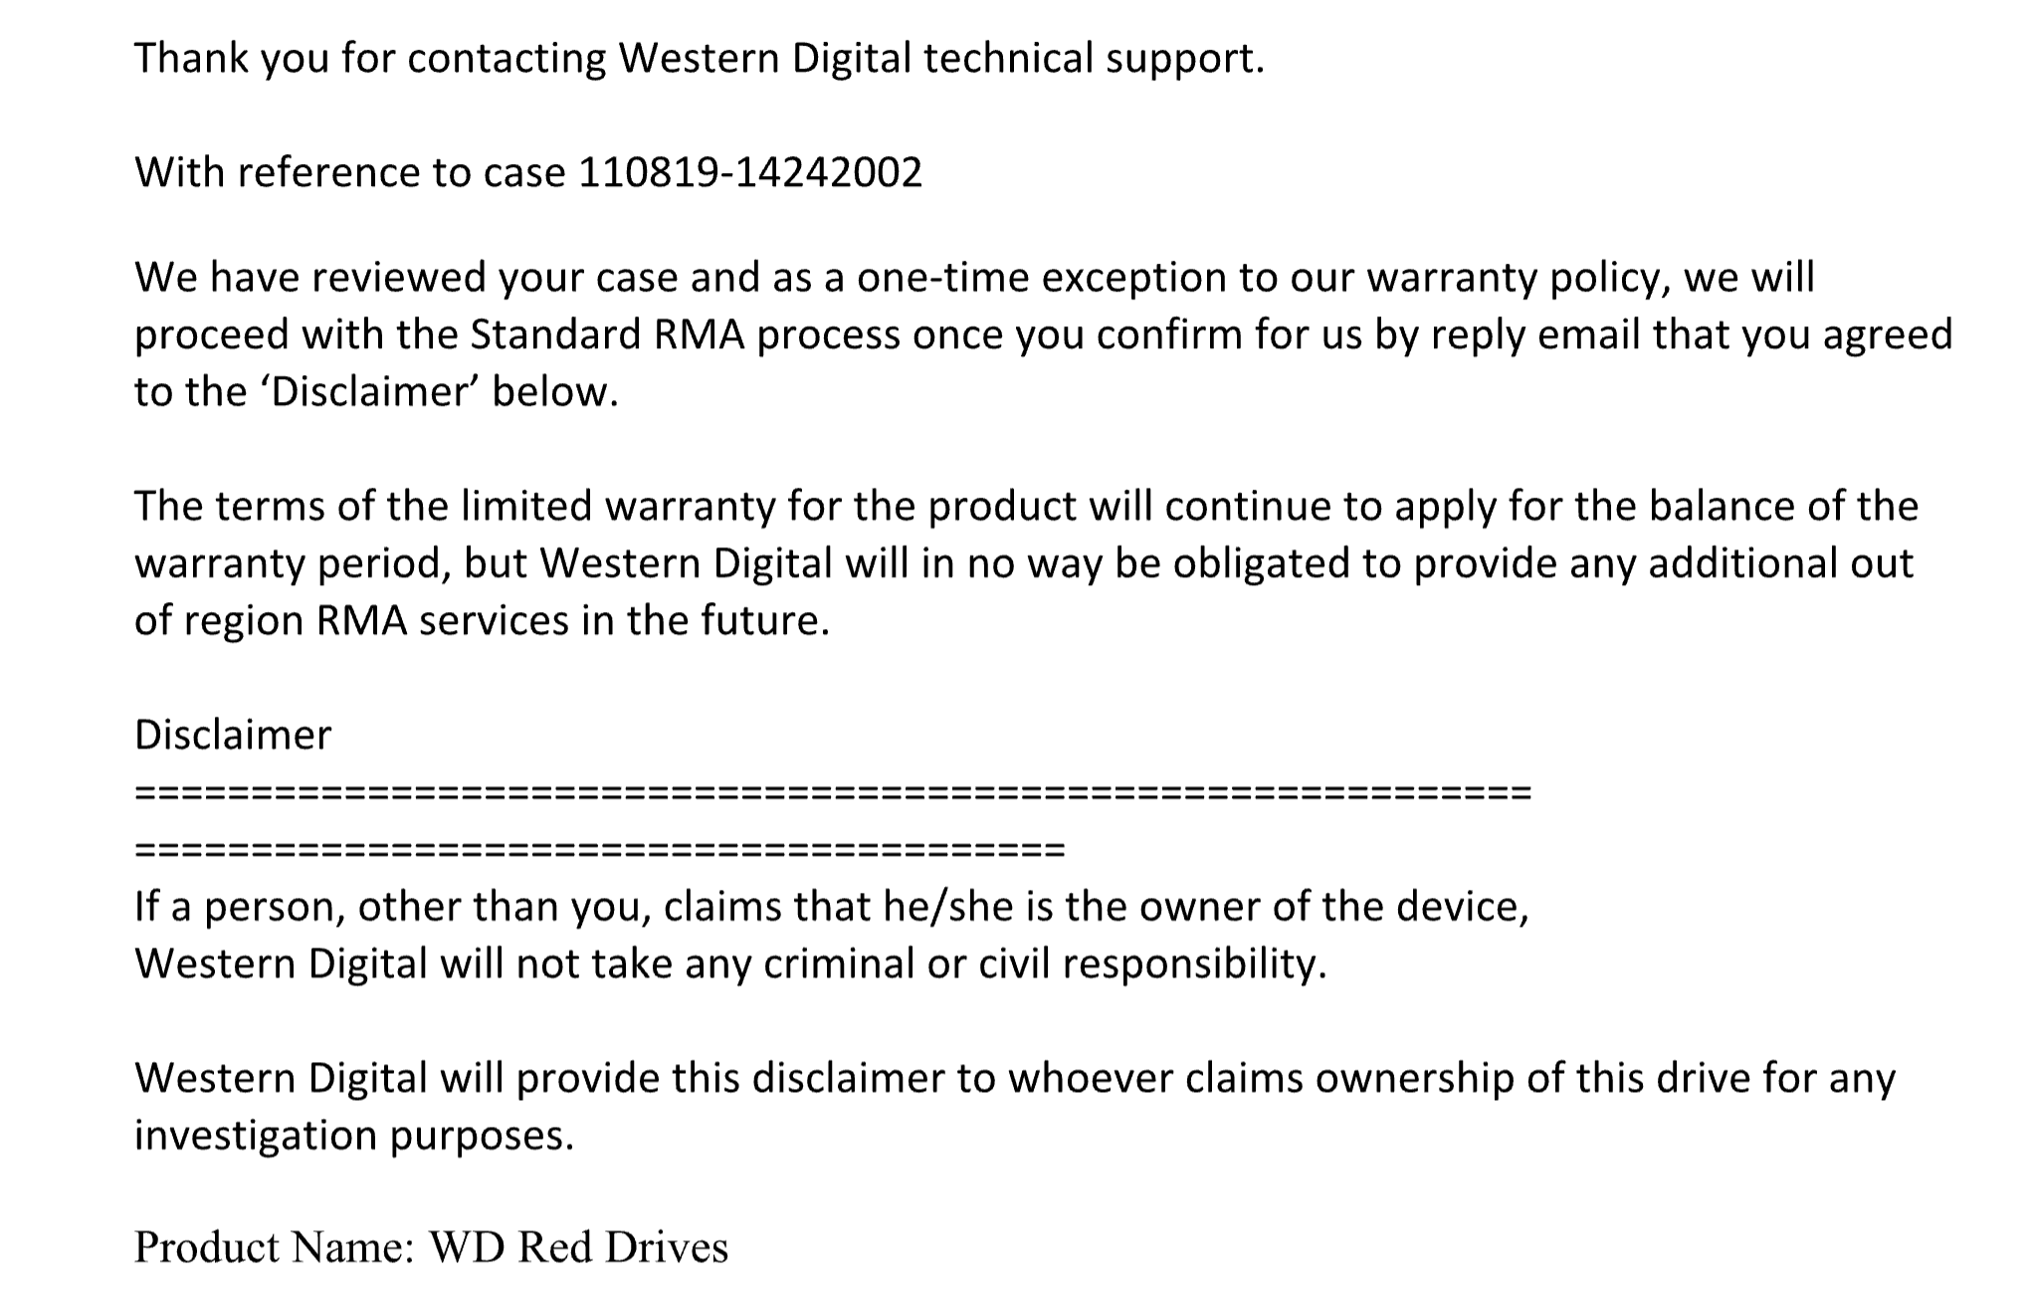Click the long upper equals-sign separator line
Screen dimensions: 2030x1290
tap(832, 793)
